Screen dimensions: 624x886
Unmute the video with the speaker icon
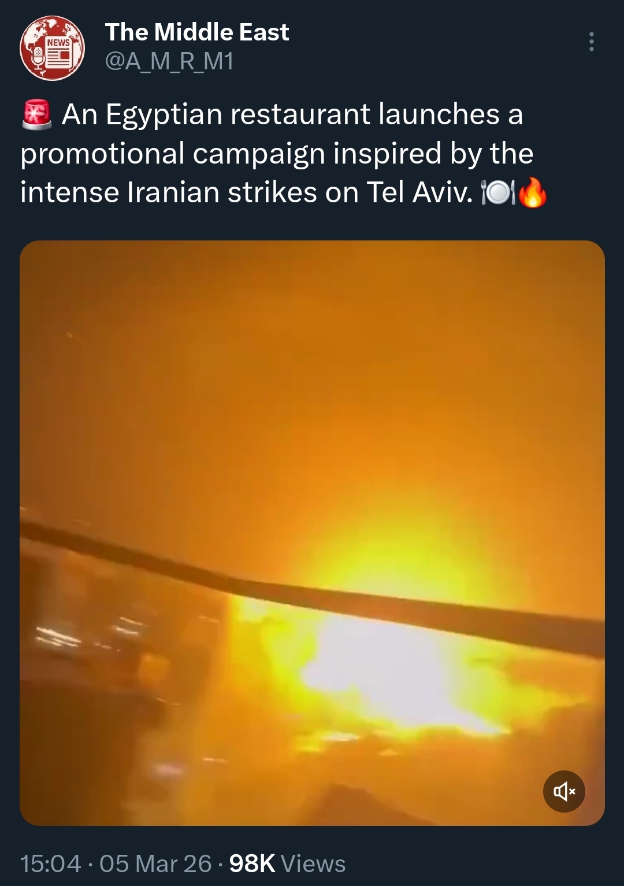564,791
